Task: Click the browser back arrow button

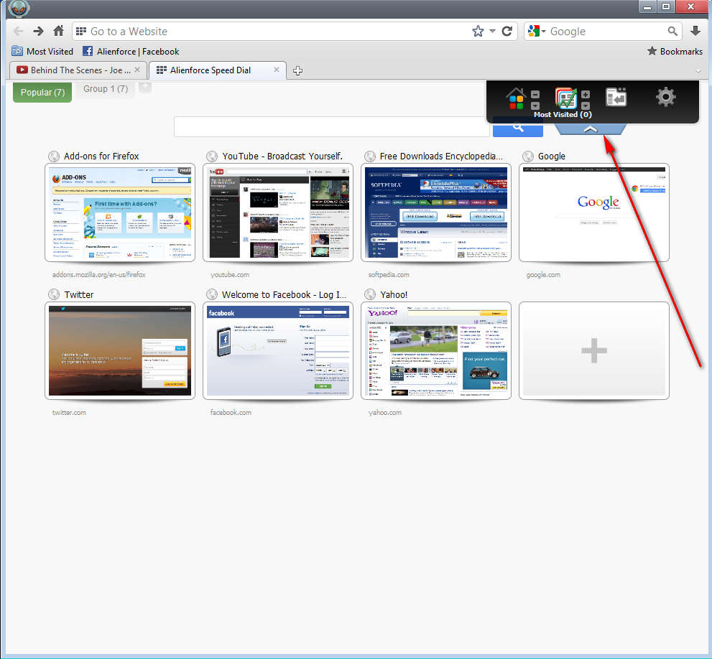Action: click(19, 32)
